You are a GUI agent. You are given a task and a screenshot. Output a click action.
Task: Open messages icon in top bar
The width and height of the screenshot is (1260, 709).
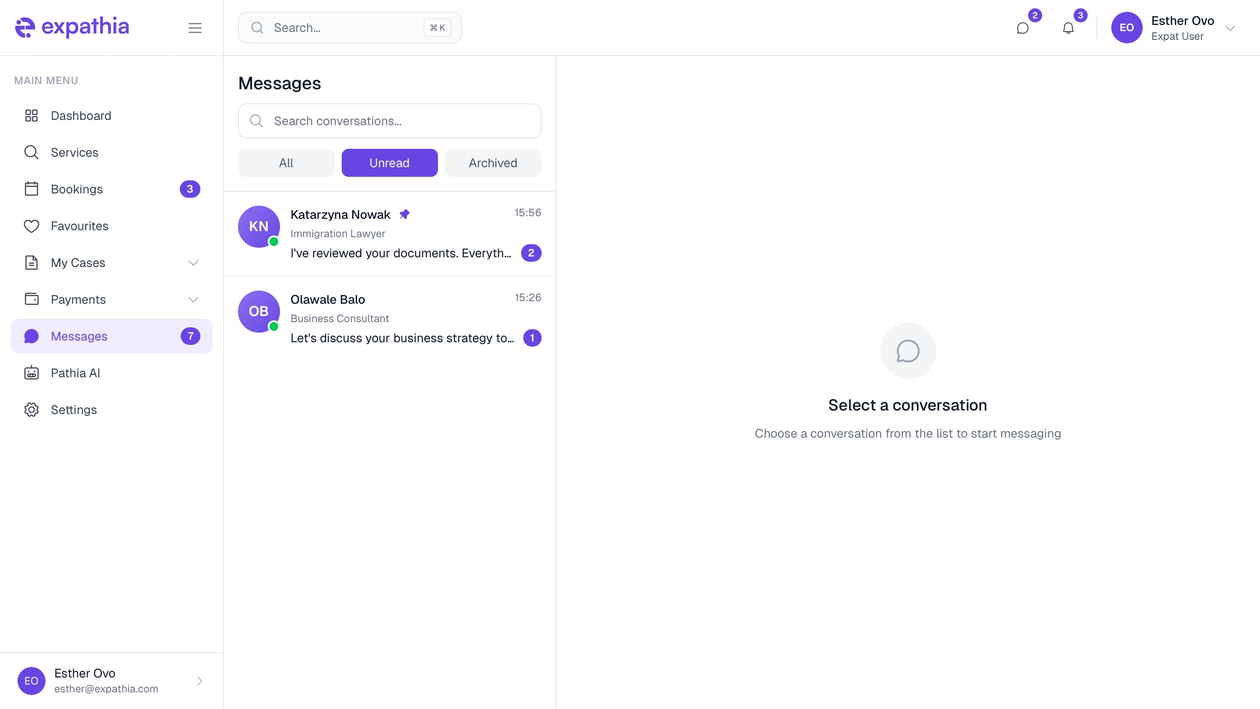coord(1022,28)
